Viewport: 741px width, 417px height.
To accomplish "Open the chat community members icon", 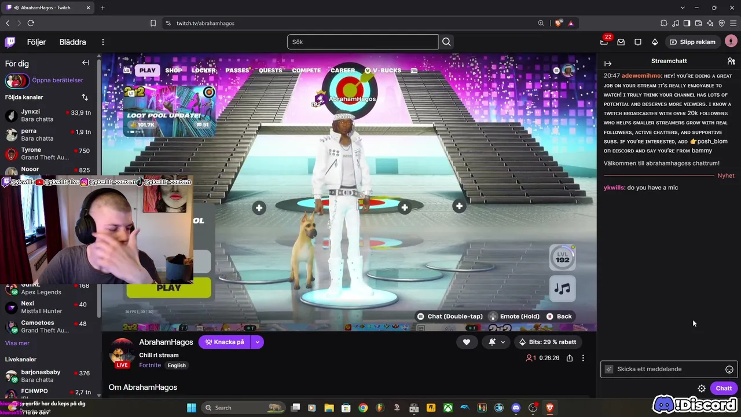I will [731, 61].
